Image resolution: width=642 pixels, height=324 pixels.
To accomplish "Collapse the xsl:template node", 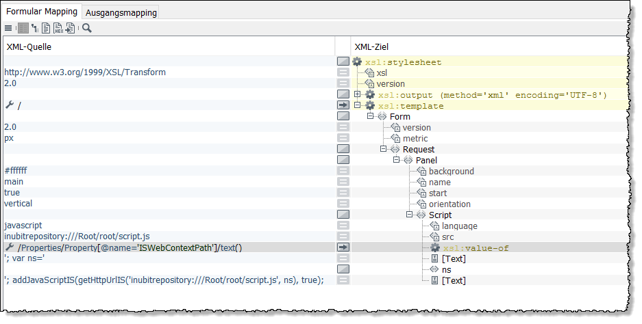I will pos(358,105).
